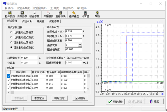Click the 删除选定 button
Image resolution: width=167 pixels, height=112 pixels.
coord(60,98)
